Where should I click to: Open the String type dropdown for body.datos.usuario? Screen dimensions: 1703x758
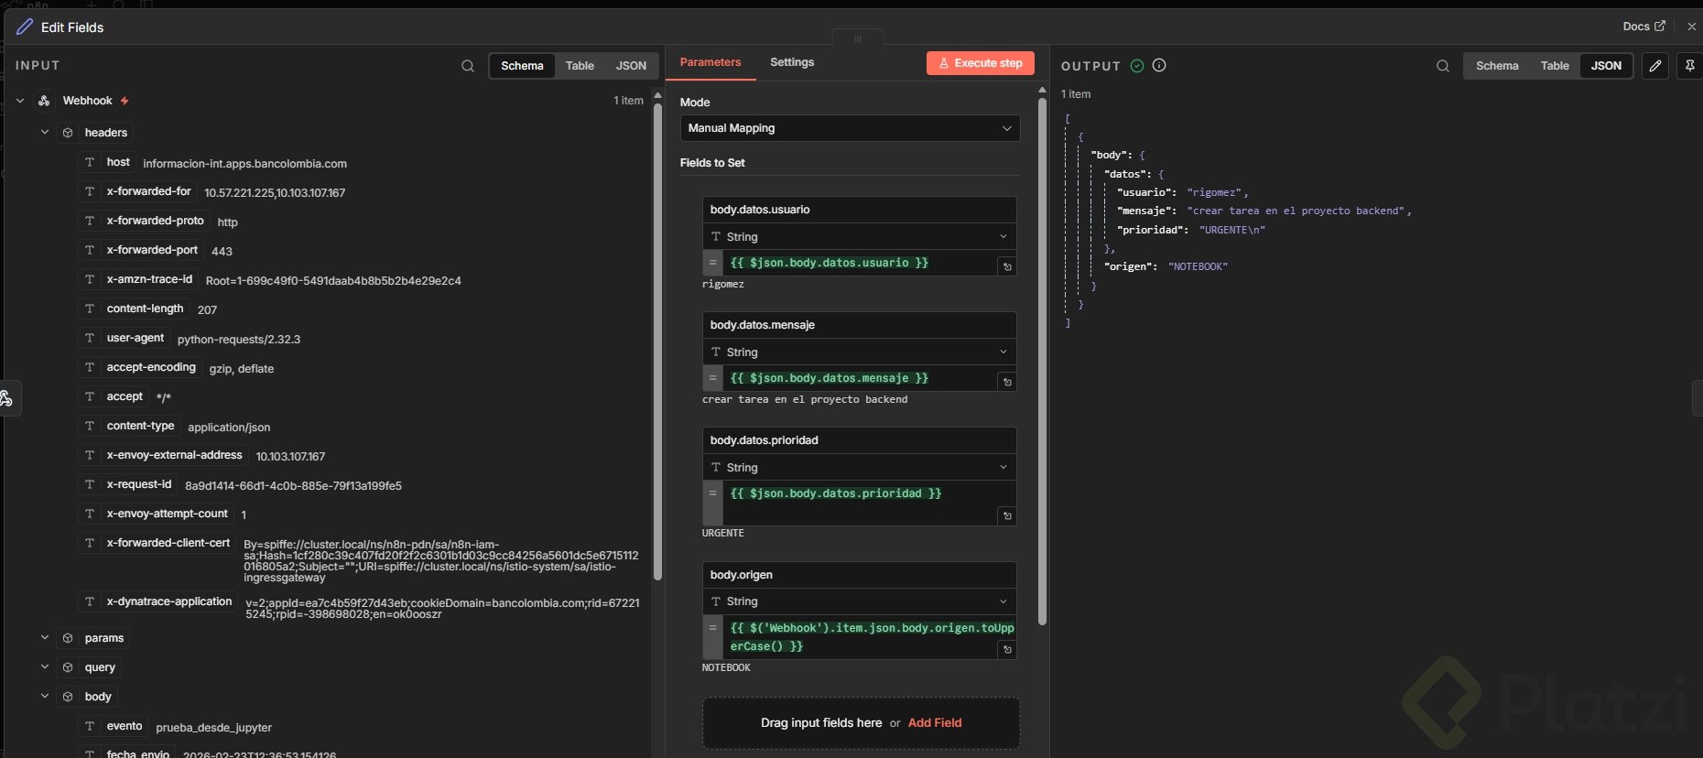click(x=859, y=236)
